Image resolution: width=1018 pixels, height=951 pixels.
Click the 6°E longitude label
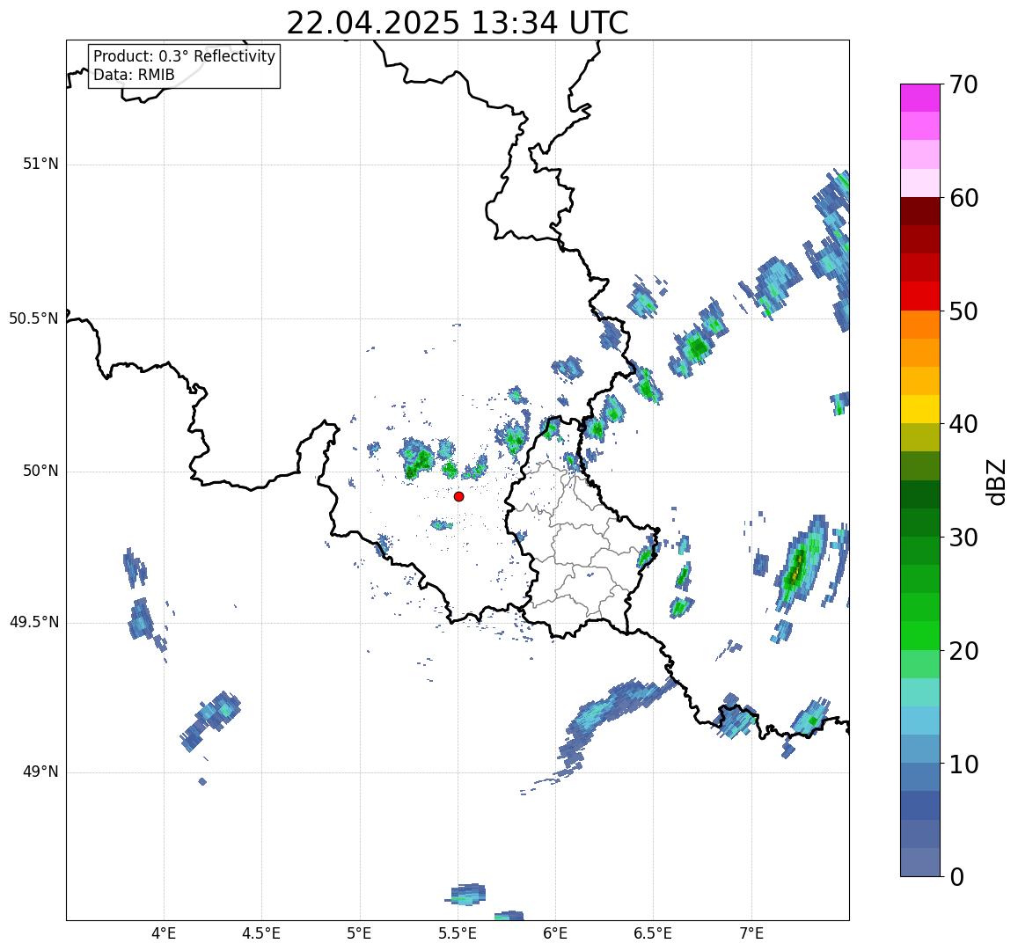[x=556, y=934]
